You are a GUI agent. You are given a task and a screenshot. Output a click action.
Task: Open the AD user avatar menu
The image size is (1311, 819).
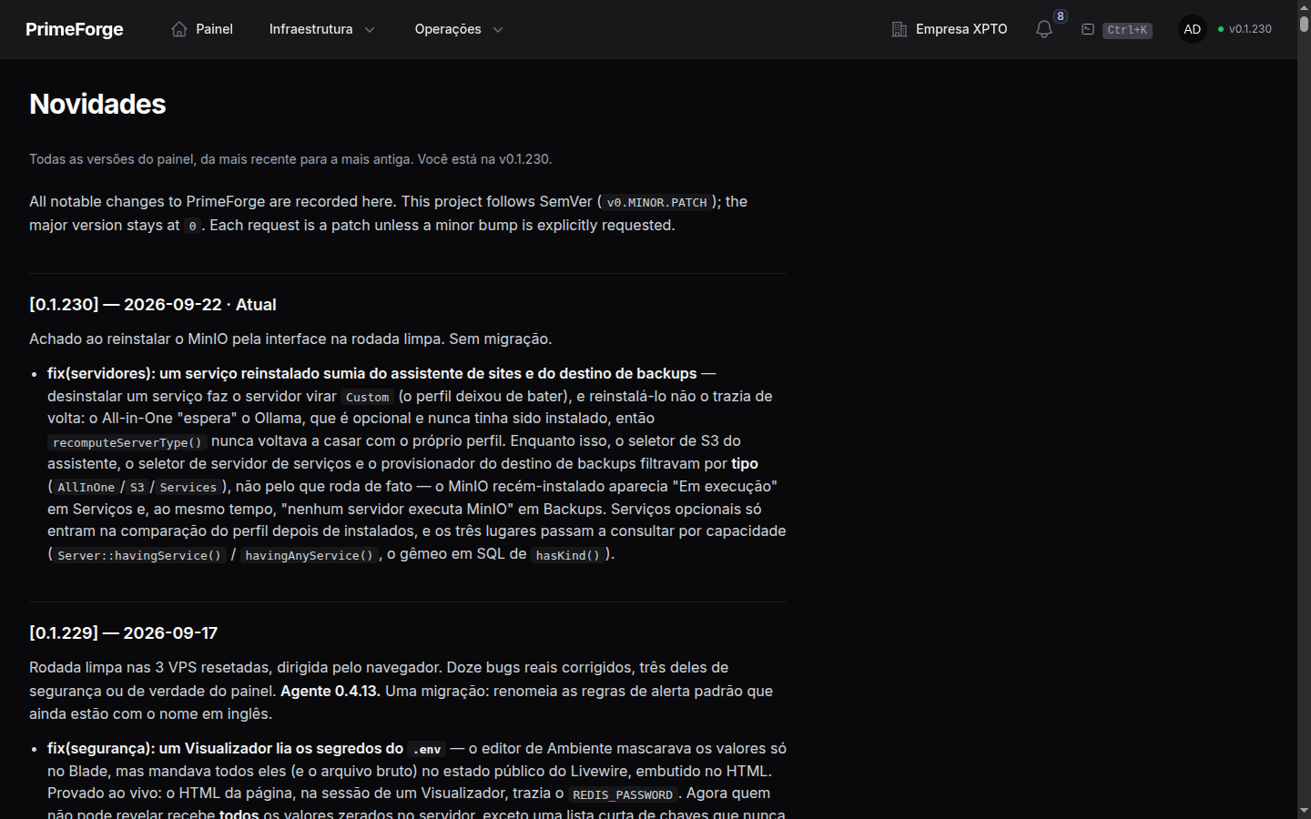pos(1193,29)
